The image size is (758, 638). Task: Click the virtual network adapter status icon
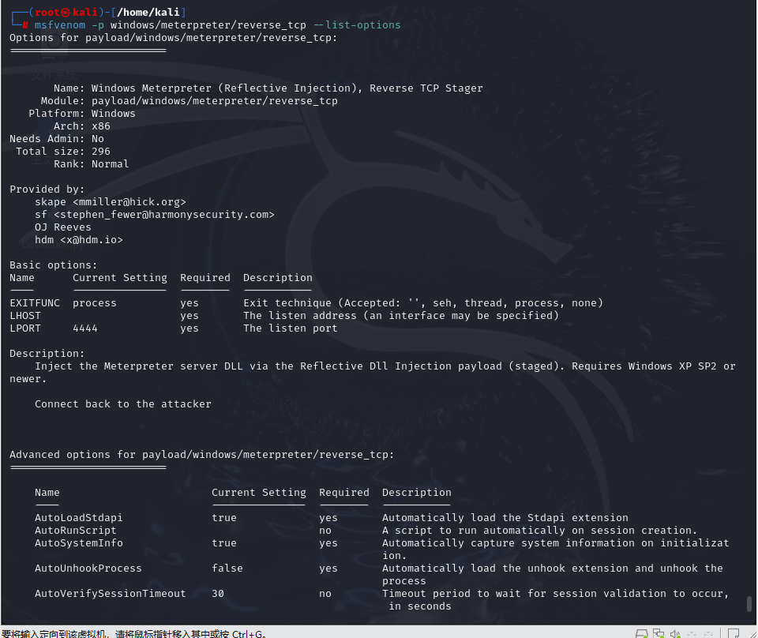659,632
